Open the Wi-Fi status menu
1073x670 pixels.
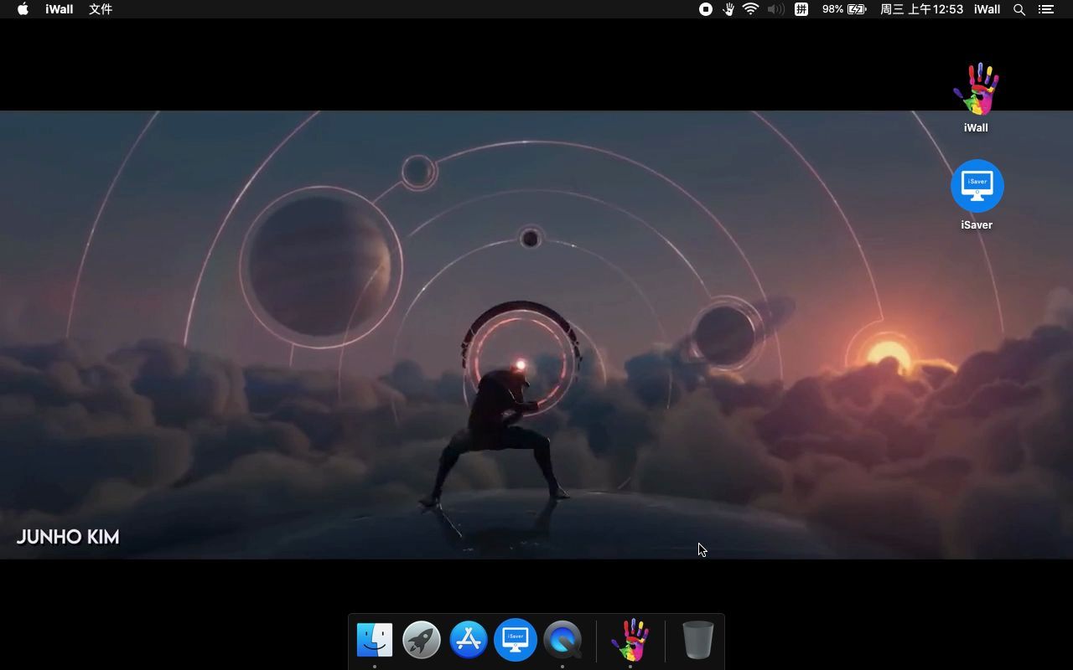coord(751,9)
